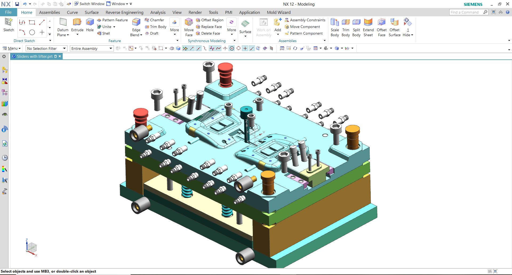The image size is (512, 275).
Task: Open the Datum Plane tool
Action: pyautogui.click(x=63, y=27)
